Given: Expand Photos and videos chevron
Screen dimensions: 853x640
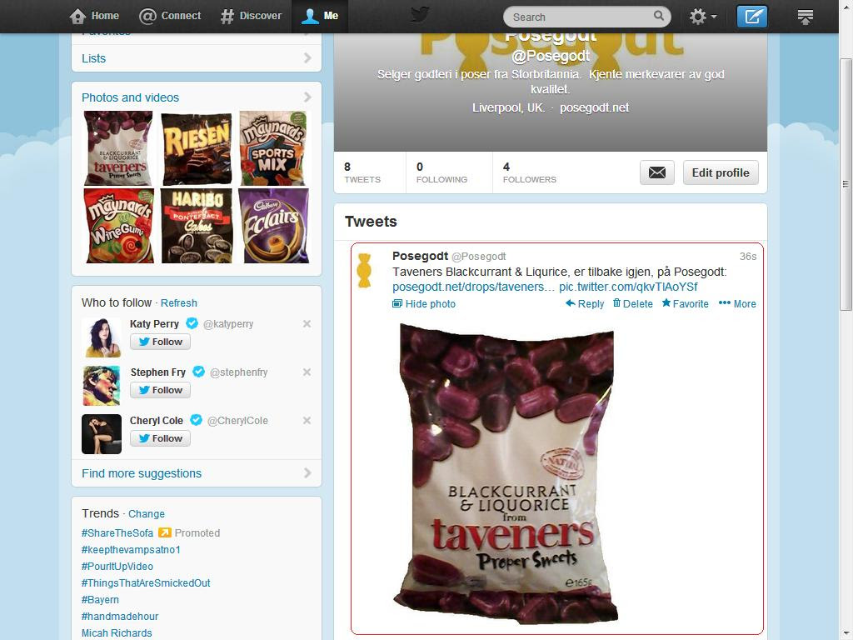Looking at the screenshot, I should 307,97.
